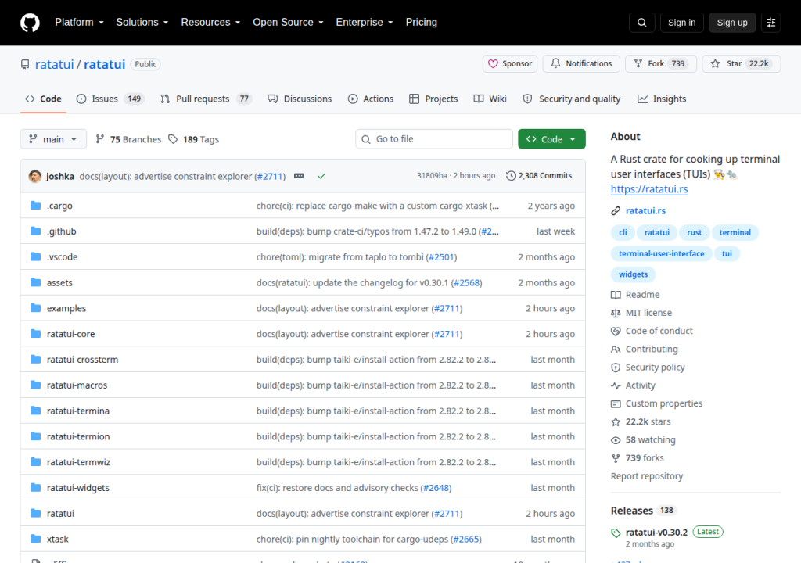Click the Sign up button
This screenshot has height=563, width=801.
coord(732,23)
